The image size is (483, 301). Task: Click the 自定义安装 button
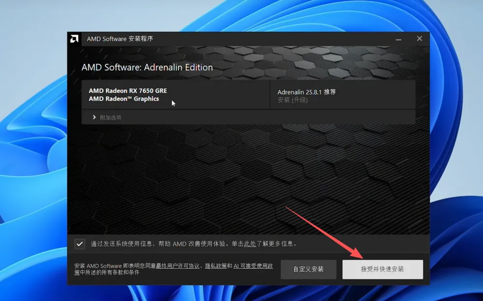308,269
